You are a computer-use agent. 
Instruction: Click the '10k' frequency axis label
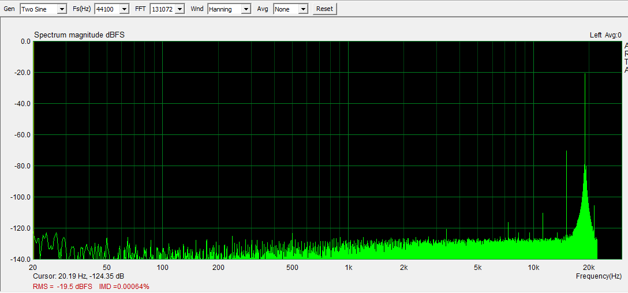click(x=533, y=268)
